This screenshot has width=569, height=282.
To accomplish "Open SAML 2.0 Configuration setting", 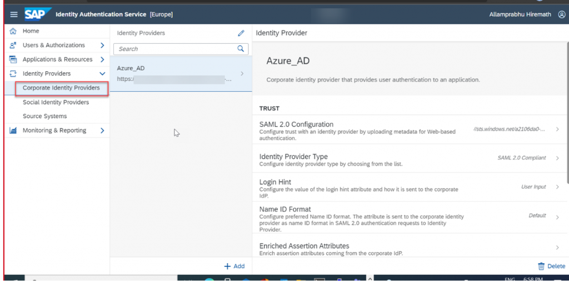I will tap(410, 129).
